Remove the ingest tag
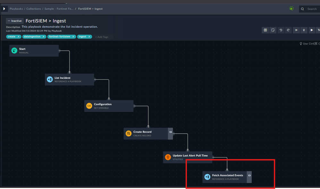Viewport: 320px width, 189px height. pyautogui.click(x=89, y=37)
